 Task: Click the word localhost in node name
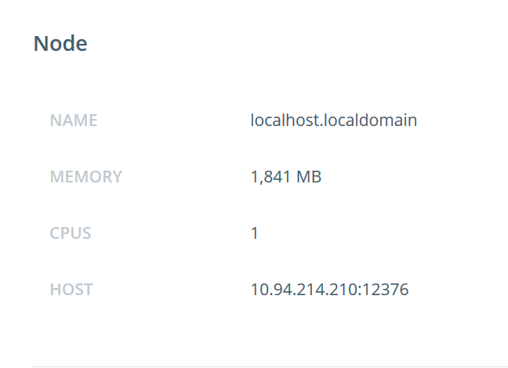(x=285, y=121)
